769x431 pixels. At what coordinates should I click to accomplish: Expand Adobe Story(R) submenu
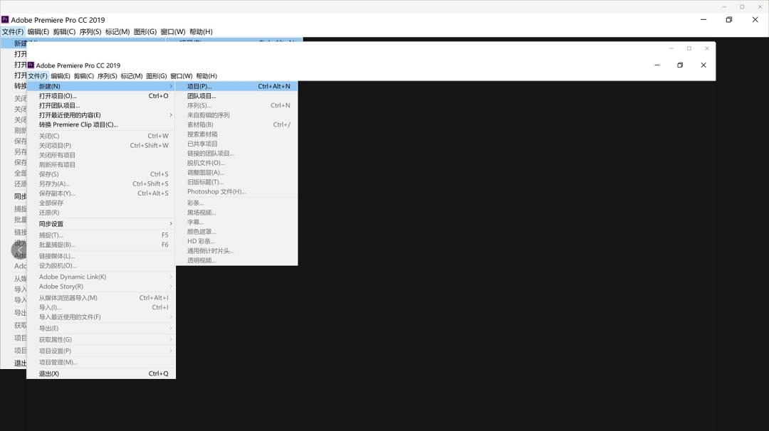[101, 287]
